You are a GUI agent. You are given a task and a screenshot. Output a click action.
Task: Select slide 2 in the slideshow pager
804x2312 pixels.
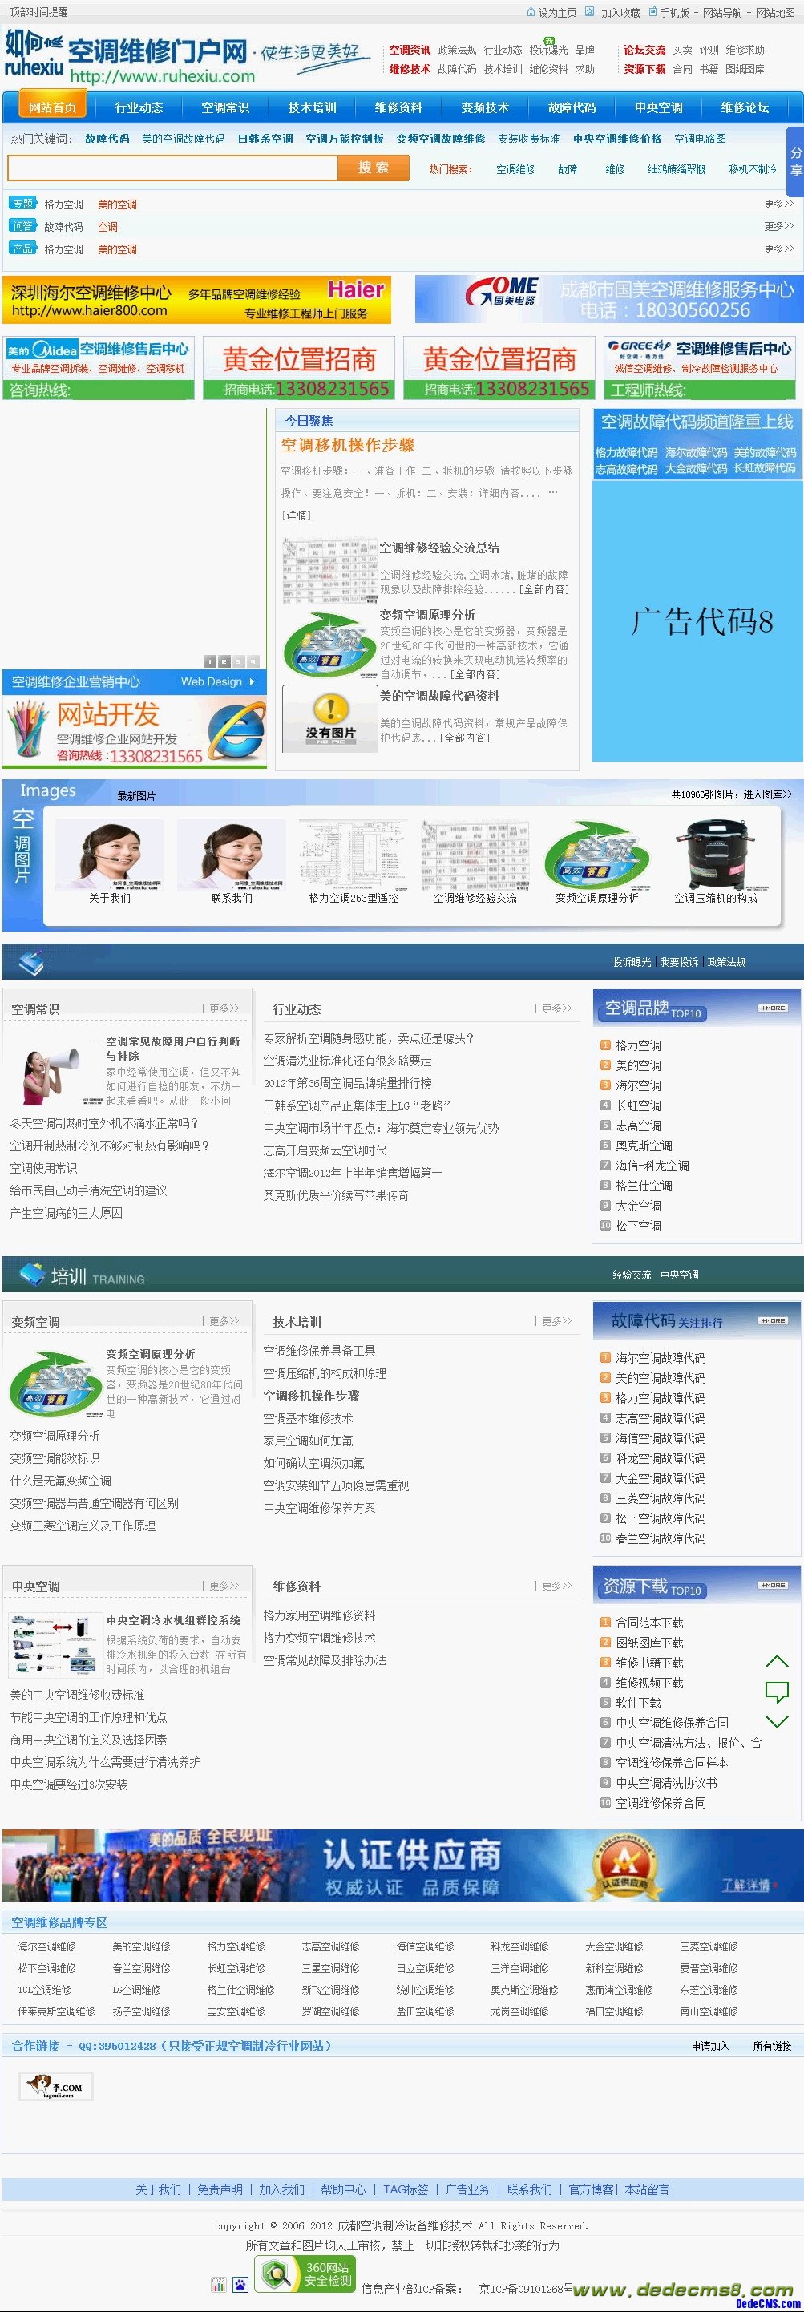tap(224, 661)
